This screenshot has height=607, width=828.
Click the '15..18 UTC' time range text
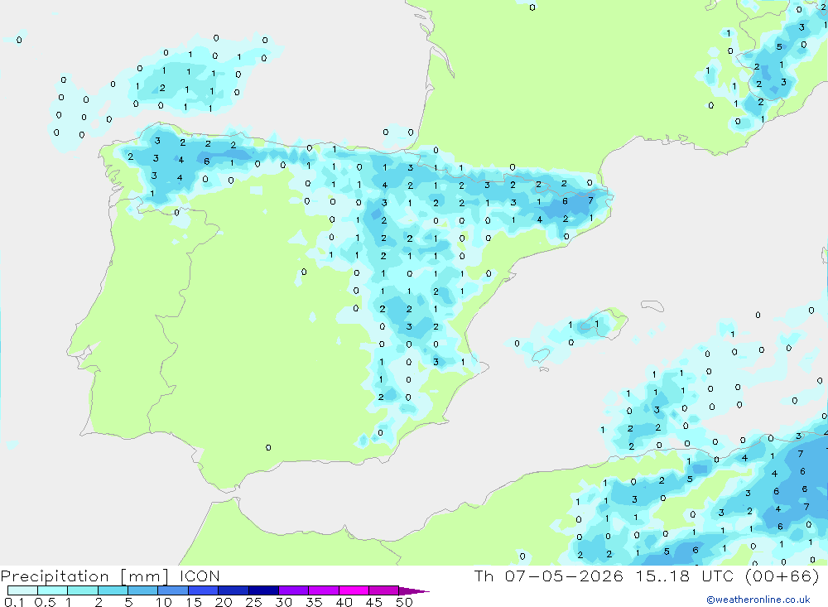tap(686, 576)
